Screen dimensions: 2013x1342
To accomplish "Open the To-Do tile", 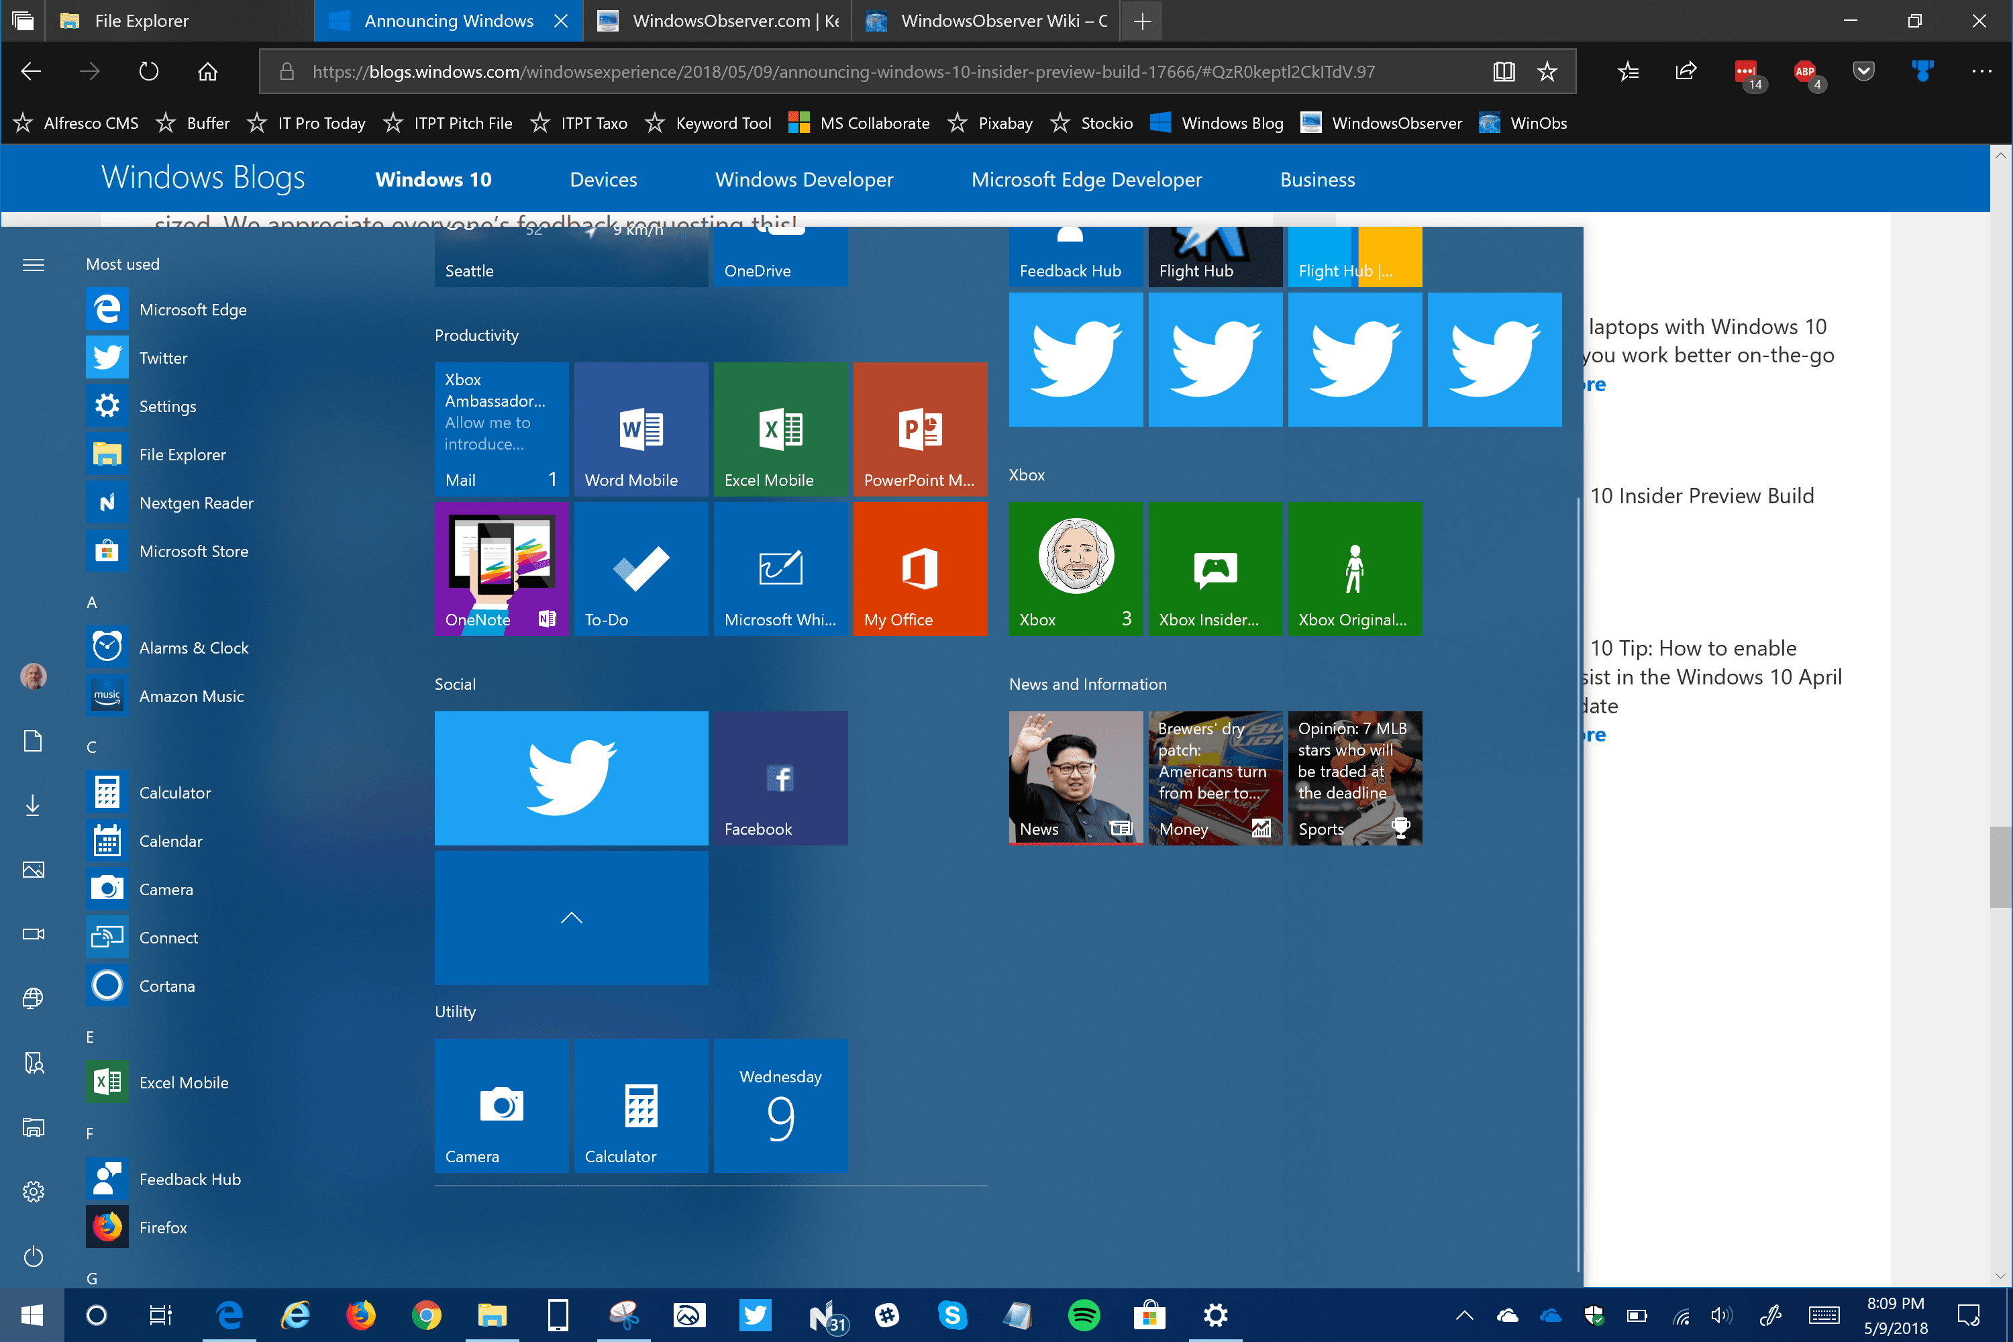I will pyautogui.click(x=641, y=568).
